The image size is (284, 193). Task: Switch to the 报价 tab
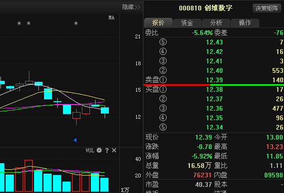point(158,23)
